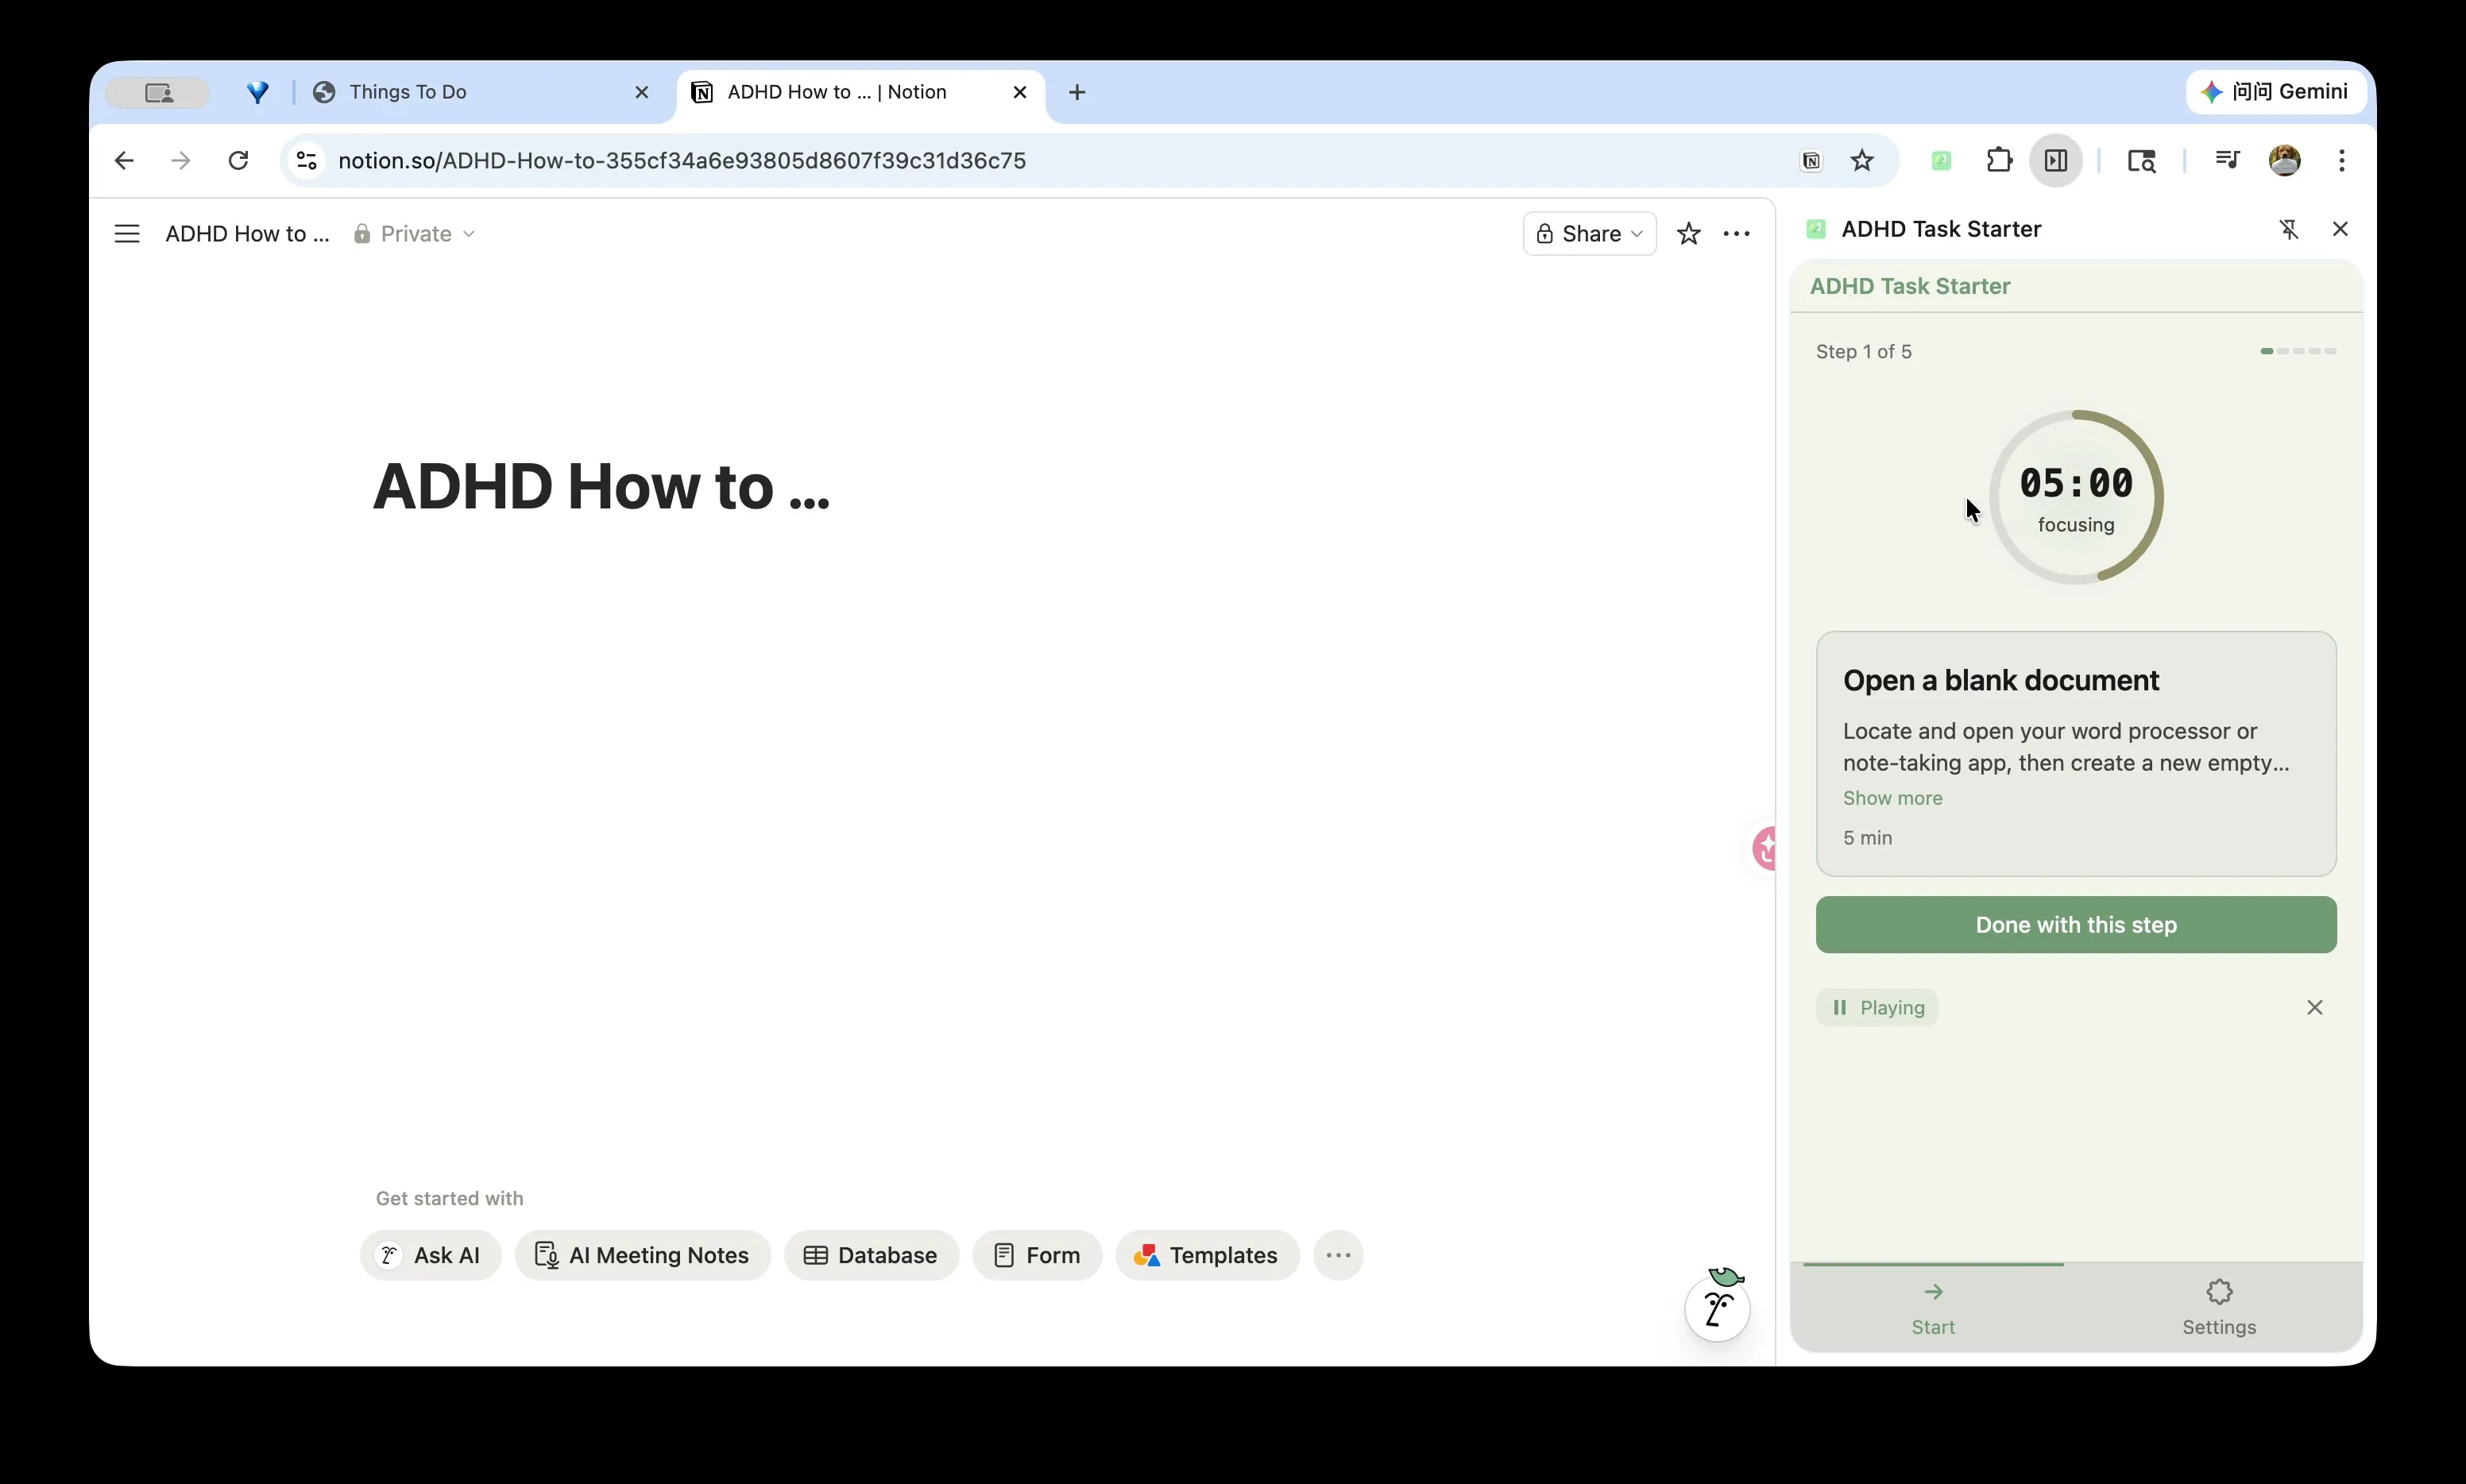Image resolution: width=2466 pixels, height=1484 pixels.
Task: View site information in the address bar
Action: [306, 161]
